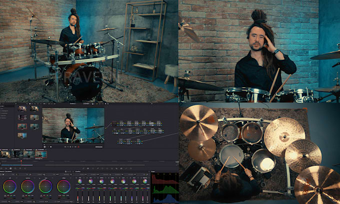Play the clip in the viewer
340x204 pixels.
point(73,147)
